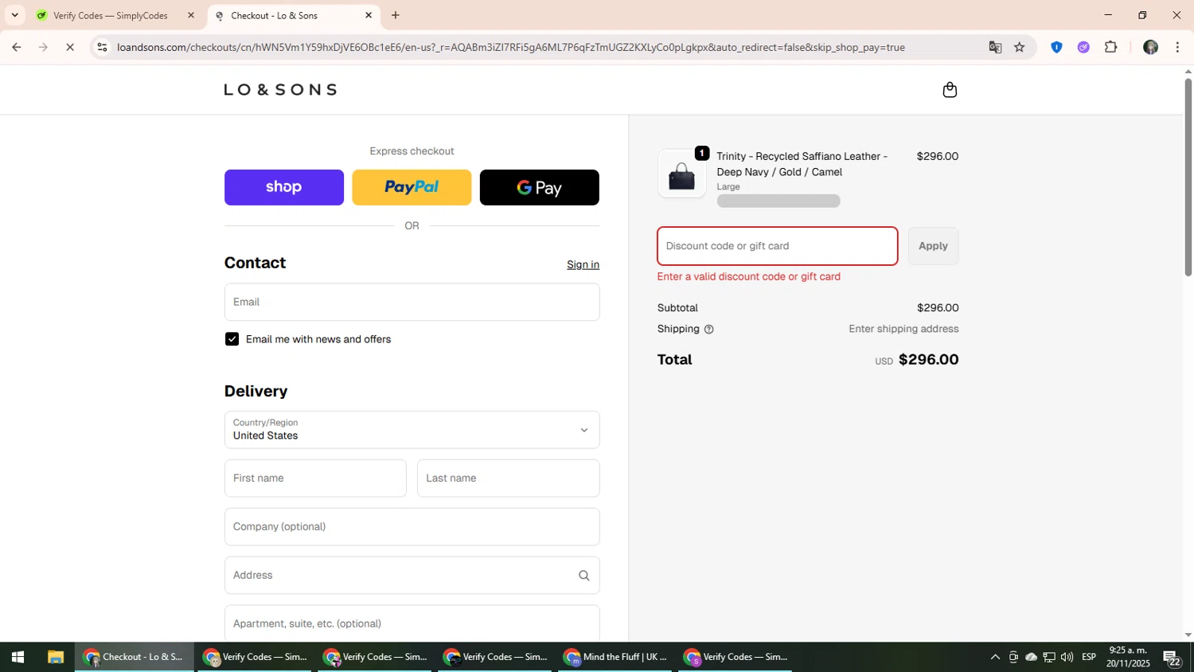The width and height of the screenshot is (1194, 672).
Task: Pay with Google Pay button
Action: [x=540, y=187]
